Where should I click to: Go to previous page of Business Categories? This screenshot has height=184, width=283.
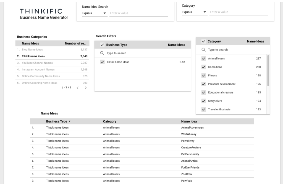click(x=78, y=88)
